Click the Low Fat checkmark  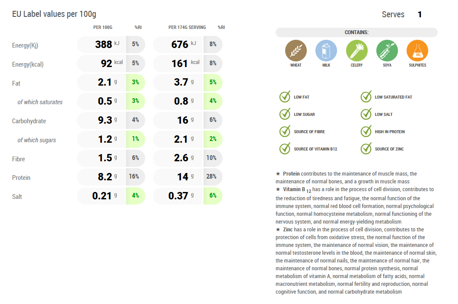click(285, 97)
